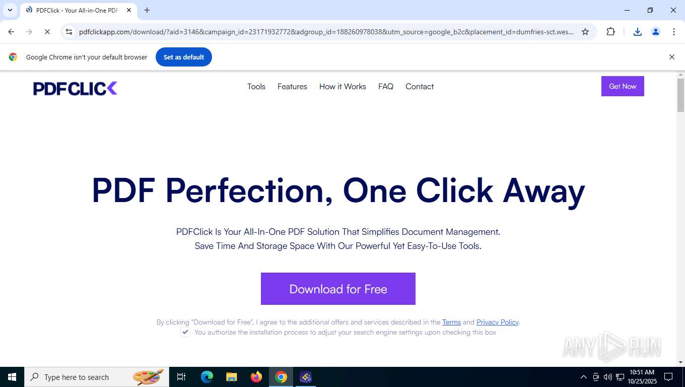
Task: Open the volume speaker tray icon
Action: [x=608, y=377]
